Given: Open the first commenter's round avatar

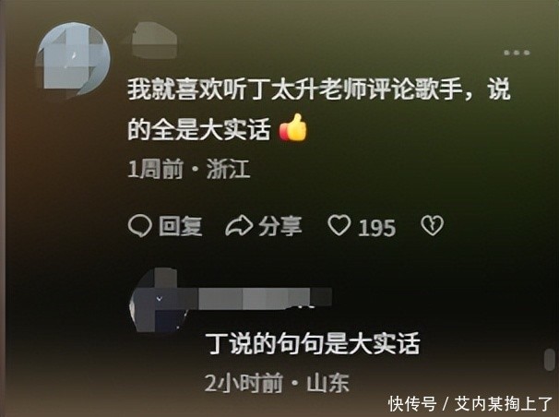Looking at the screenshot, I should (74, 60).
